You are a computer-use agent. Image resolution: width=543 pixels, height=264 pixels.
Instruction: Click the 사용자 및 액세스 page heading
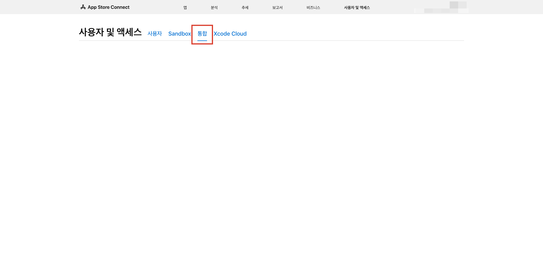(x=110, y=32)
